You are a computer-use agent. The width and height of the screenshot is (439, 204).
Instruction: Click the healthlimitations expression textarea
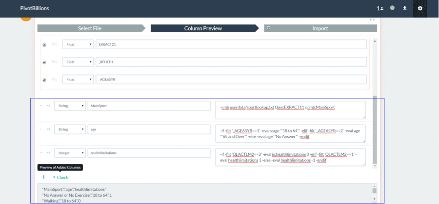tap(290, 157)
